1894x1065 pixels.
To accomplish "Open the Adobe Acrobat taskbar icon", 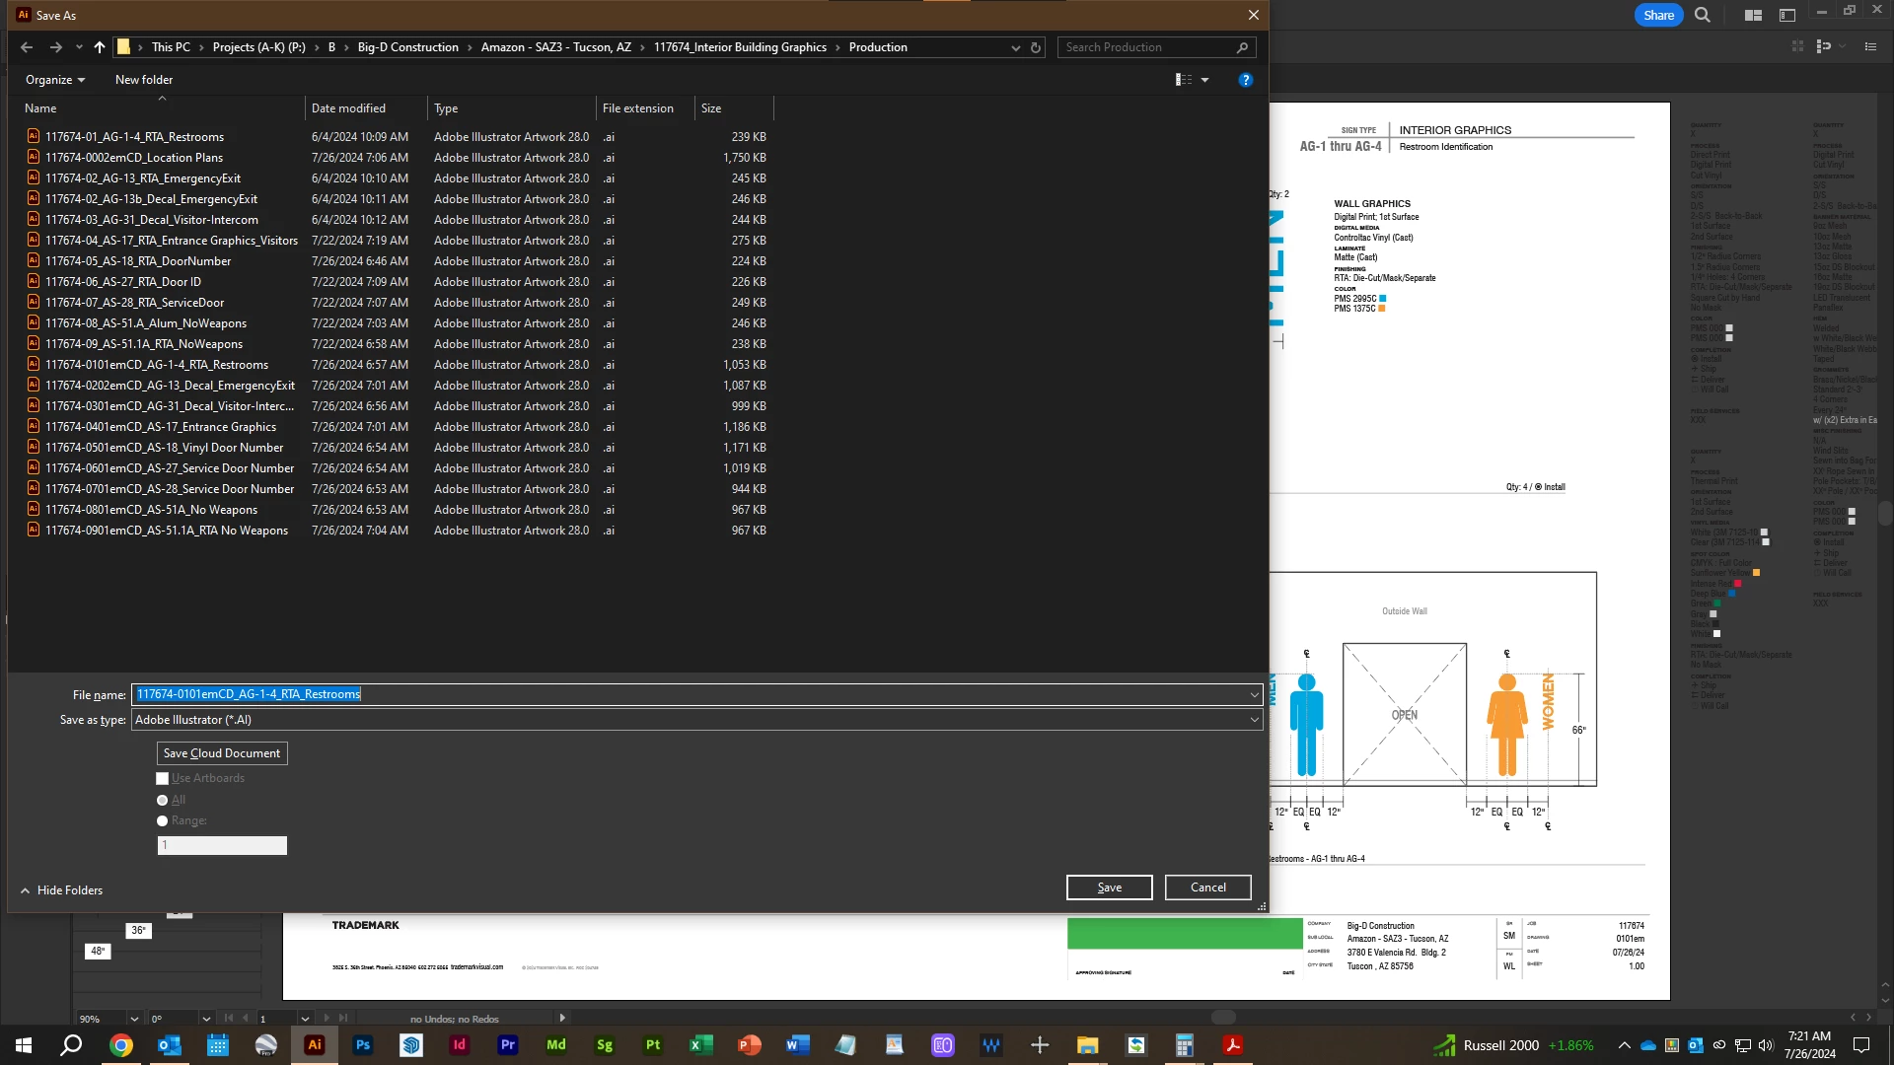I will pyautogui.click(x=1233, y=1045).
